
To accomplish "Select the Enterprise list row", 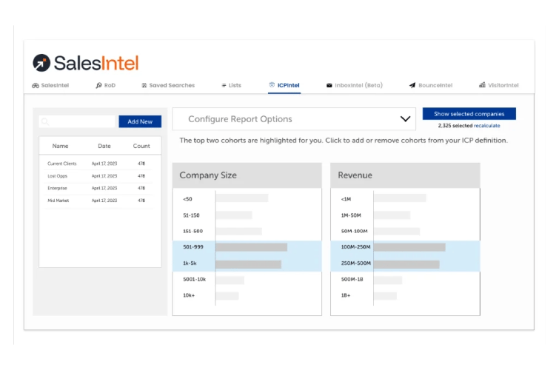I will coord(100,188).
